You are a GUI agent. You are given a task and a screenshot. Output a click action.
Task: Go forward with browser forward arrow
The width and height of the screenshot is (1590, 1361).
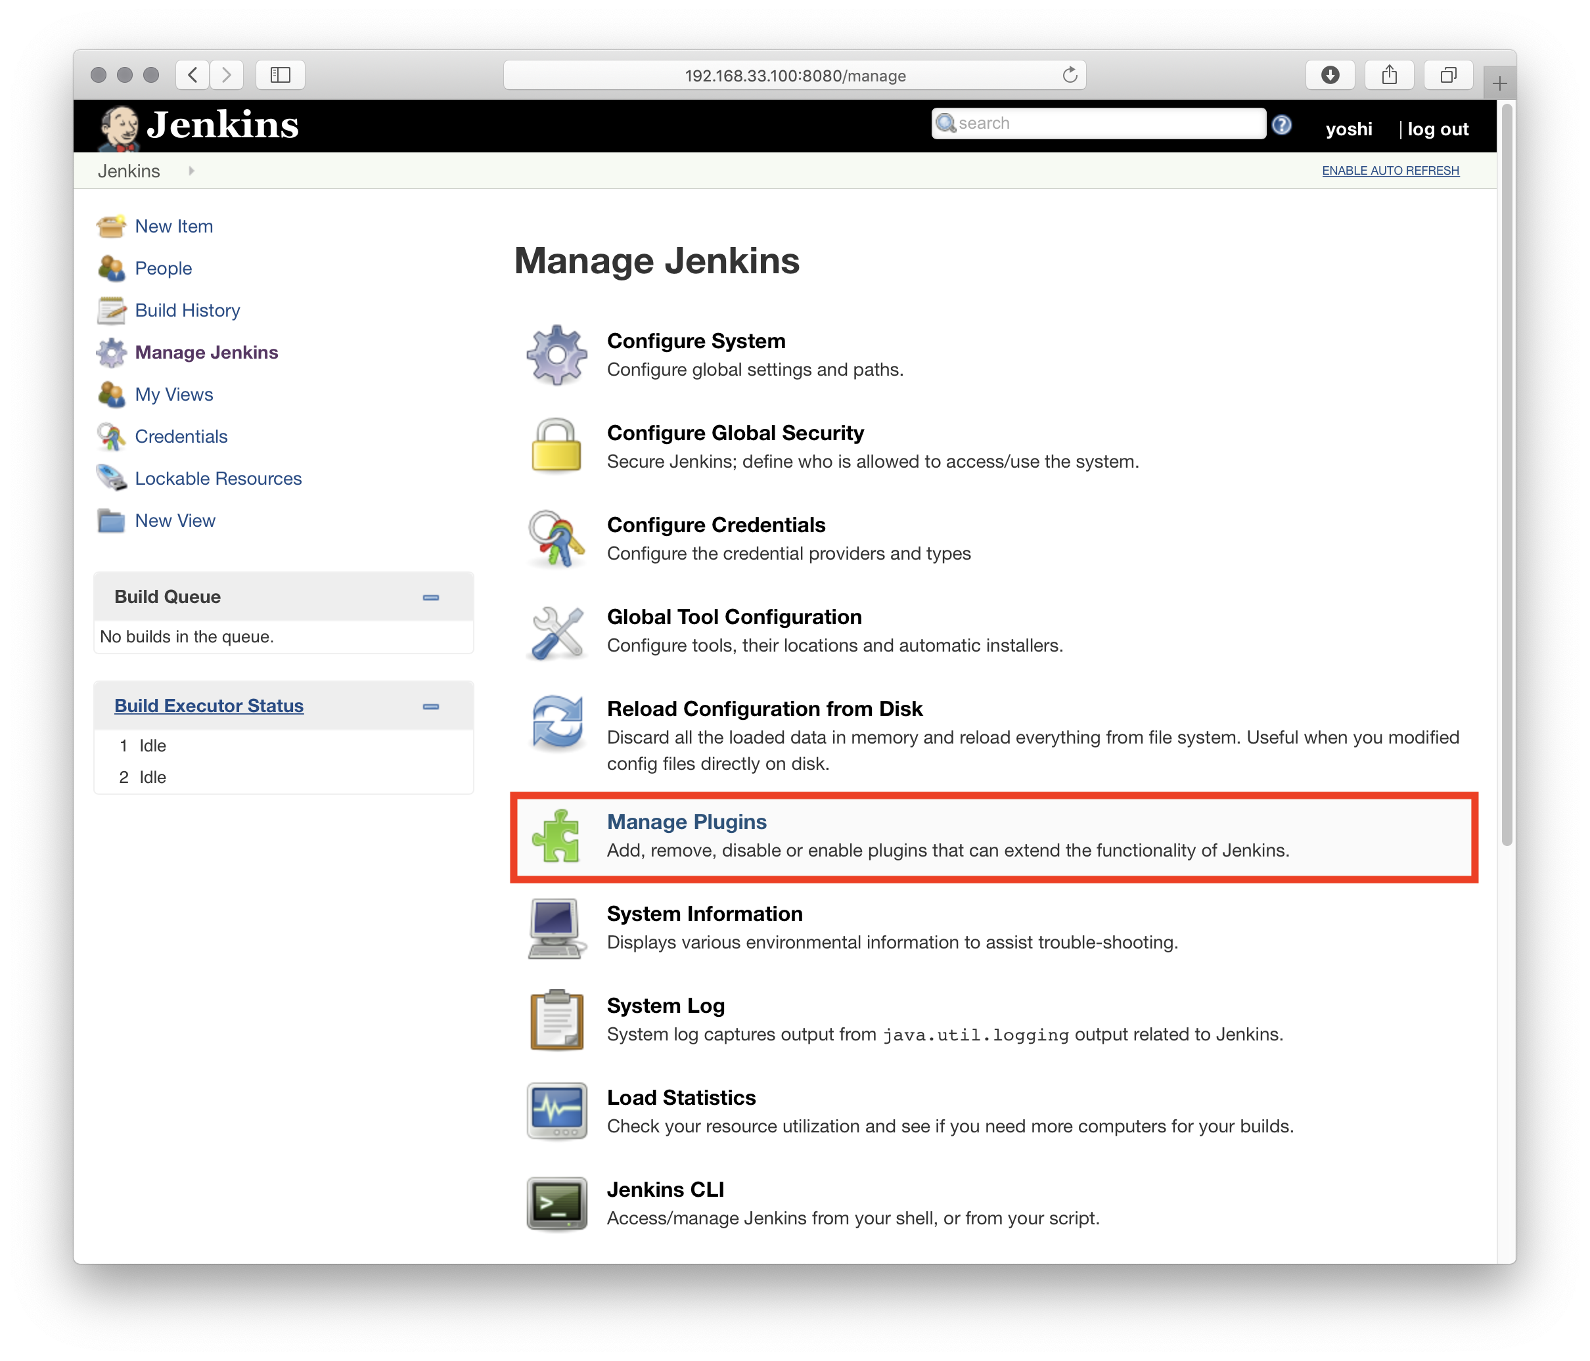[x=227, y=75]
